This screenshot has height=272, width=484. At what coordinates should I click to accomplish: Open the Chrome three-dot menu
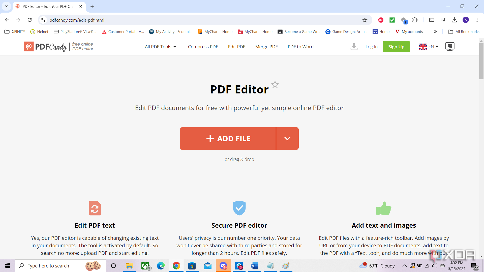point(477,20)
